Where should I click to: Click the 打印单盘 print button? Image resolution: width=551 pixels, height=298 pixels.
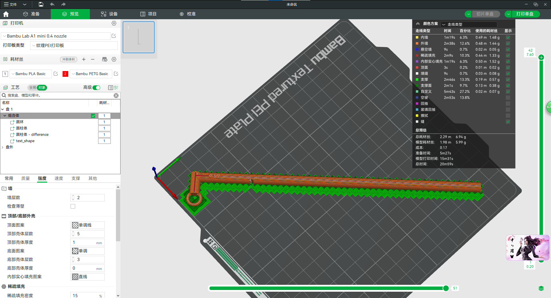tap(525, 14)
